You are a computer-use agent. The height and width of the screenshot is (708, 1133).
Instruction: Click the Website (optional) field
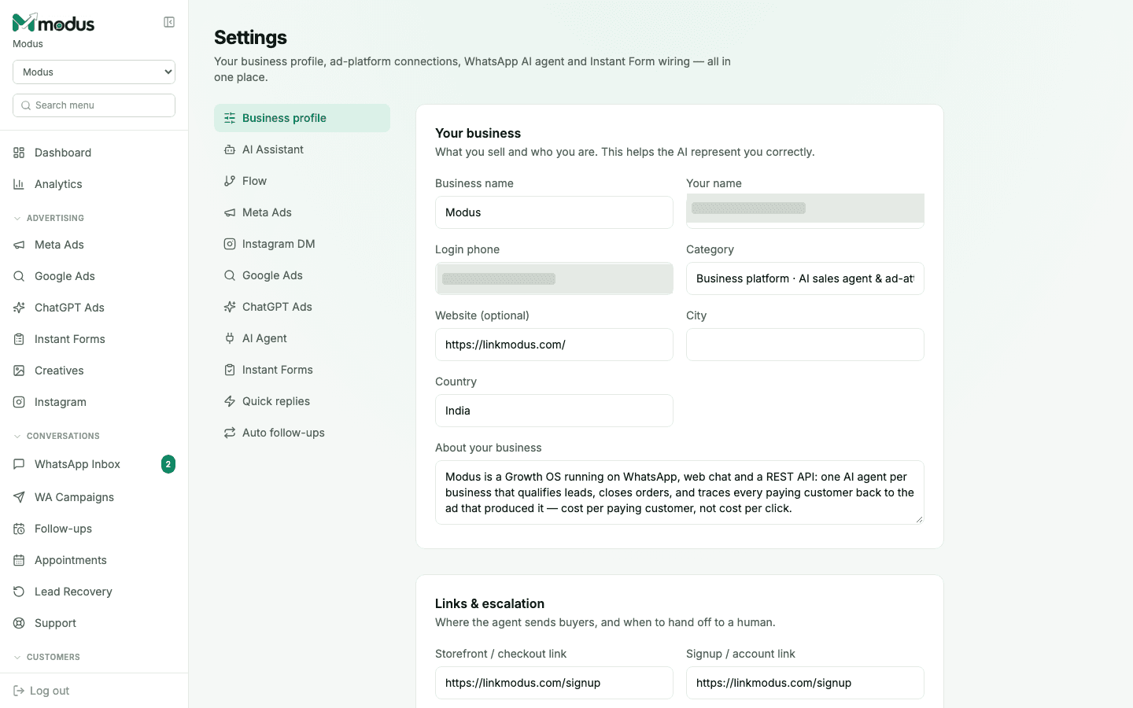click(x=554, y=345)
